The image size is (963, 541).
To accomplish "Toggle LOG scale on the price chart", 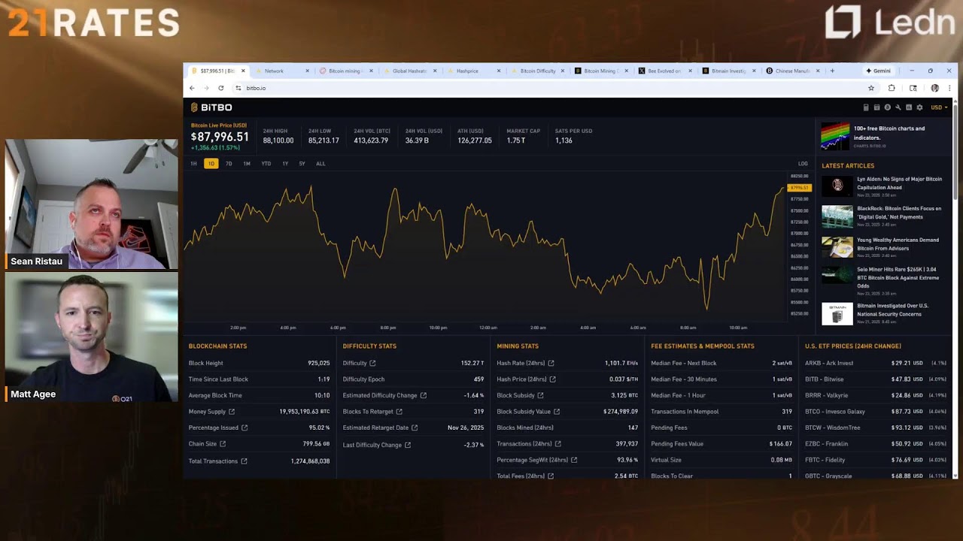I will pyautogui.click(x=803, y=163).
